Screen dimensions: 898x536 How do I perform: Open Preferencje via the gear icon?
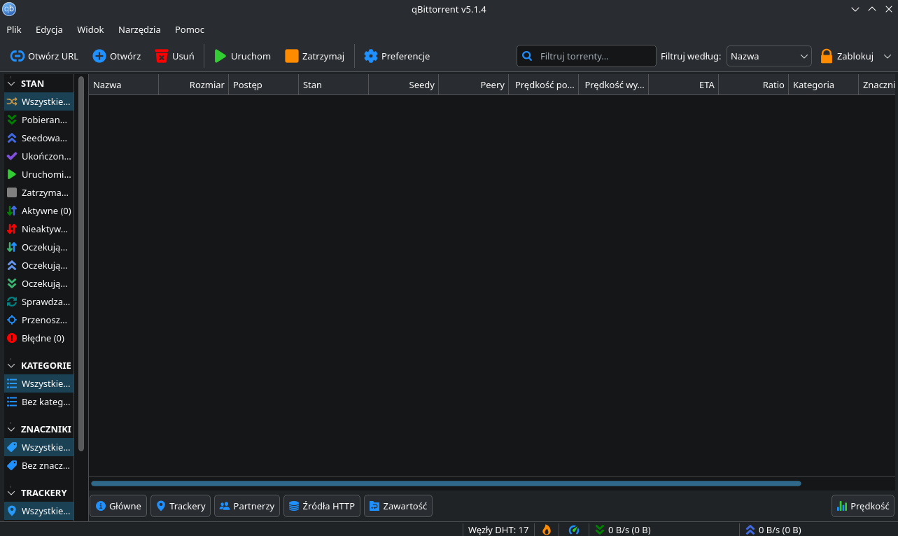(371, 56)
